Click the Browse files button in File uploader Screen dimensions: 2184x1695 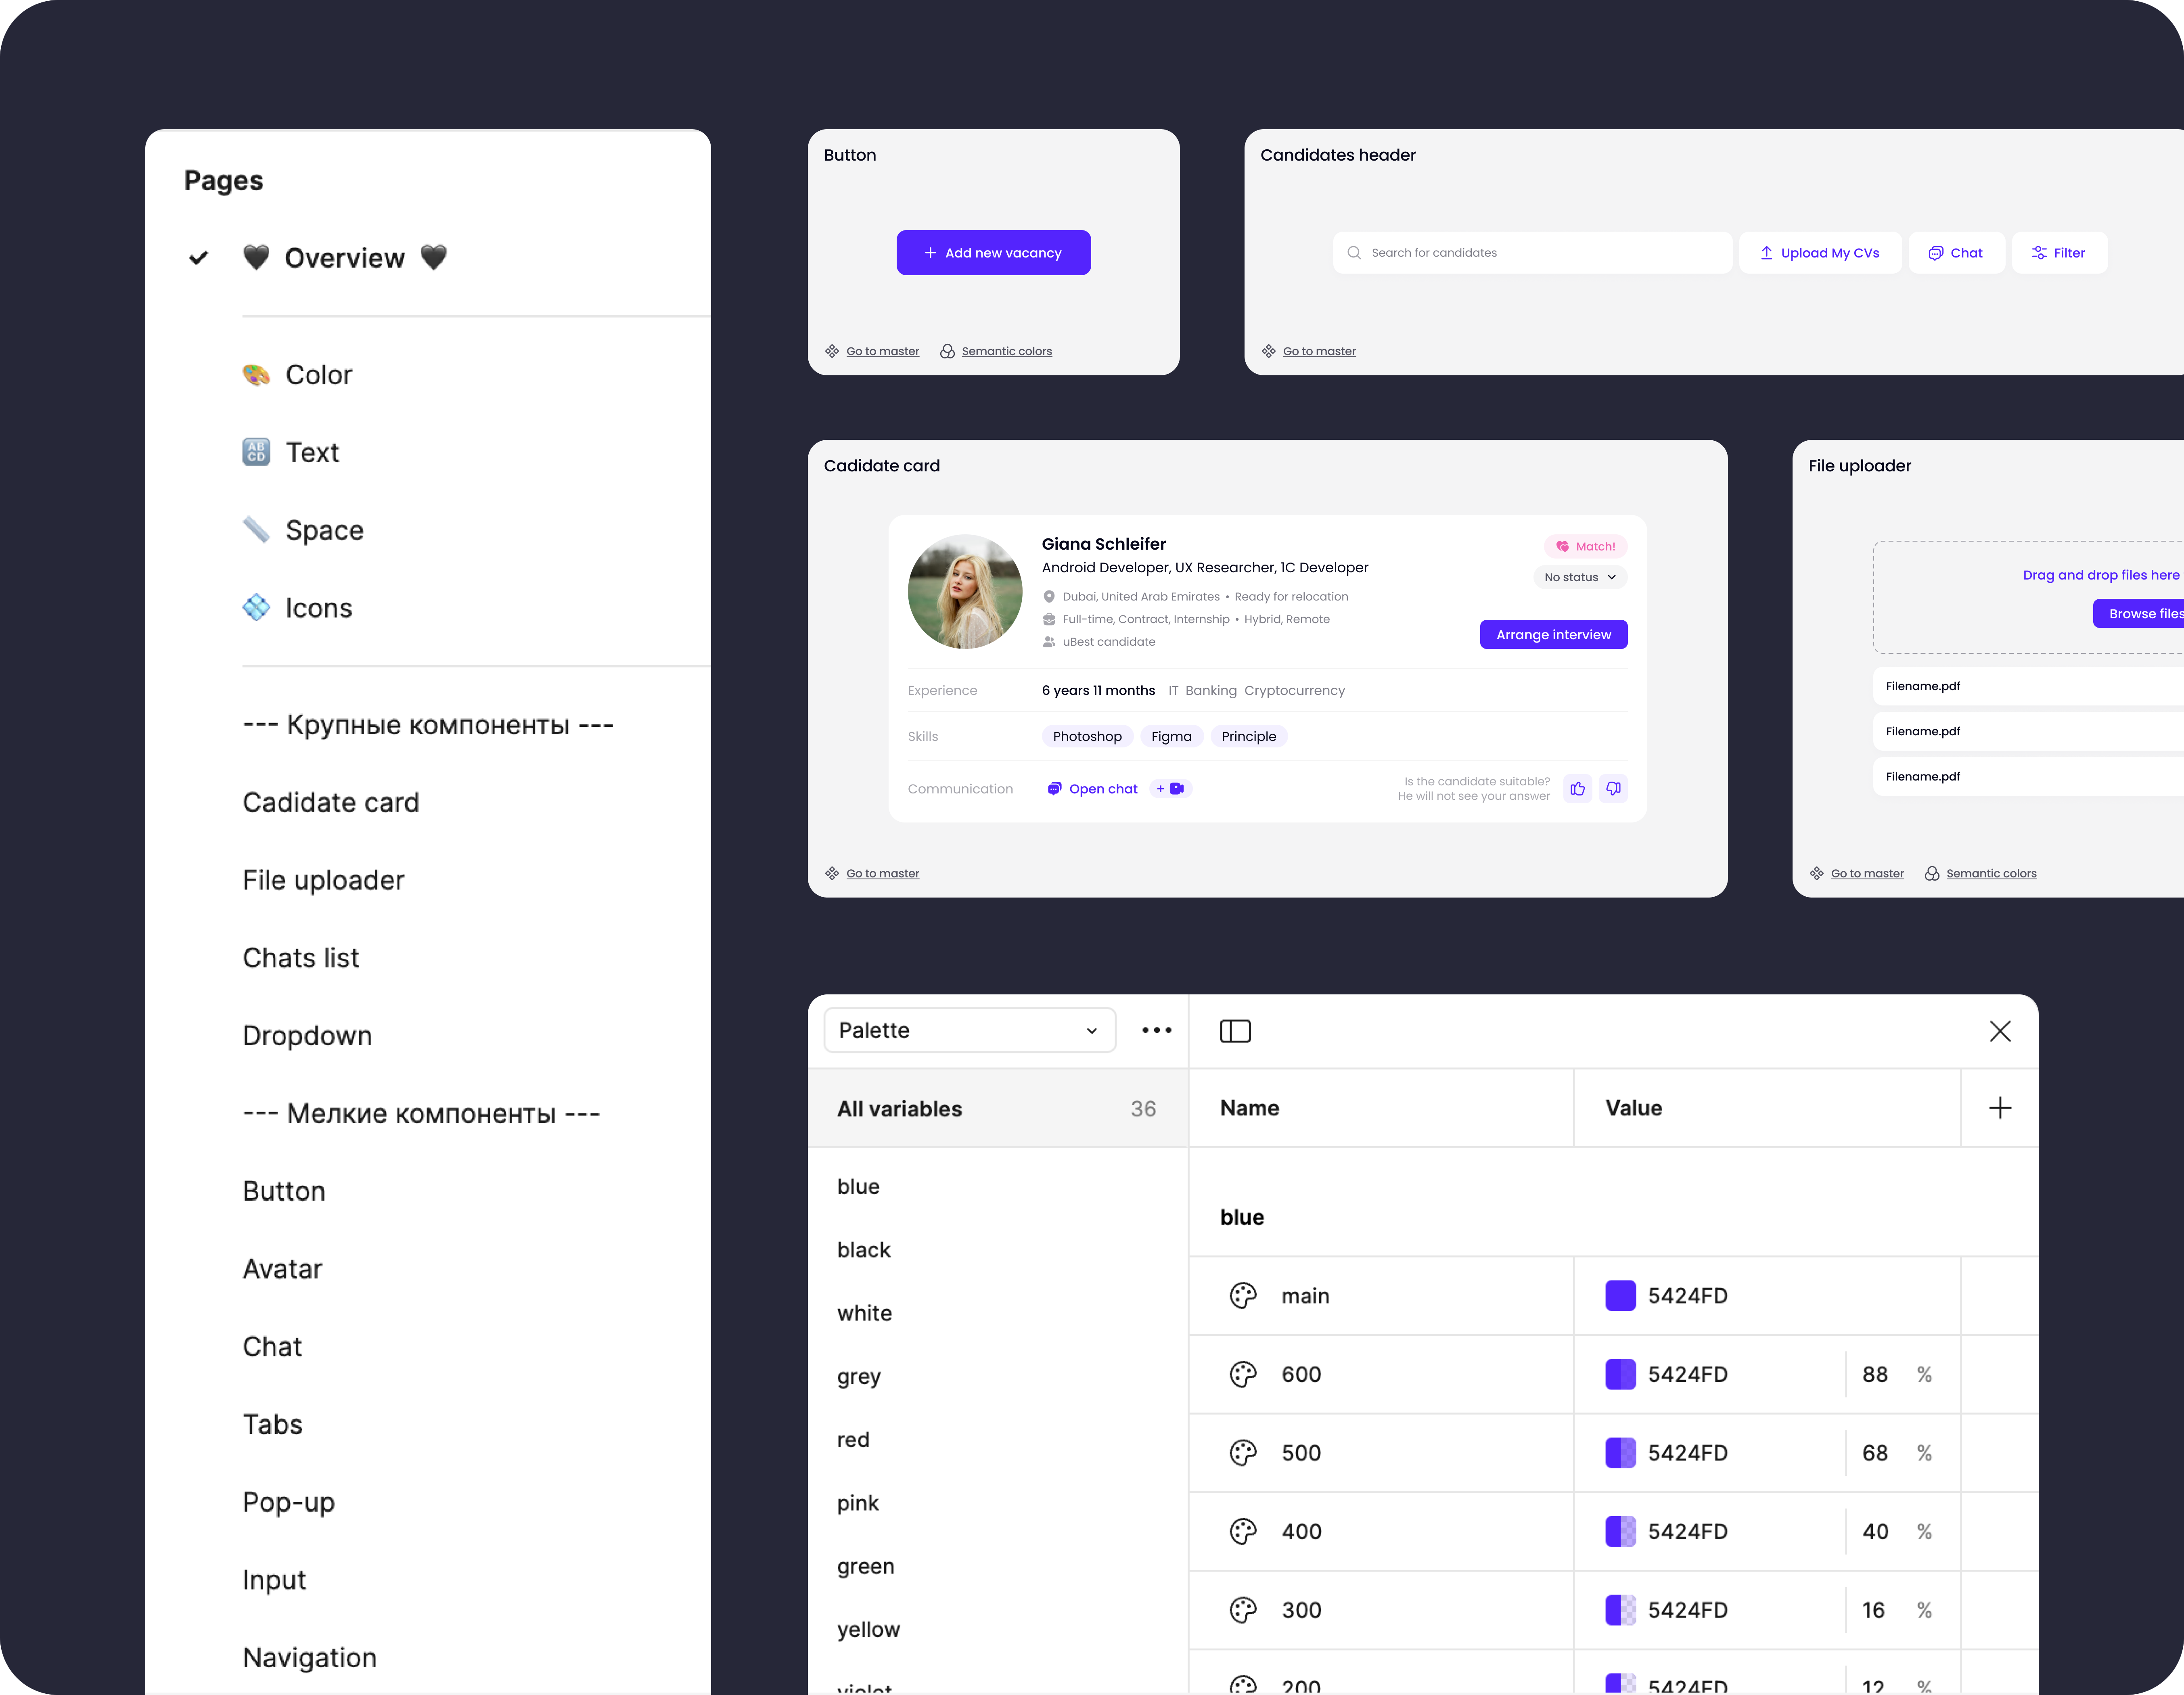2138,614
